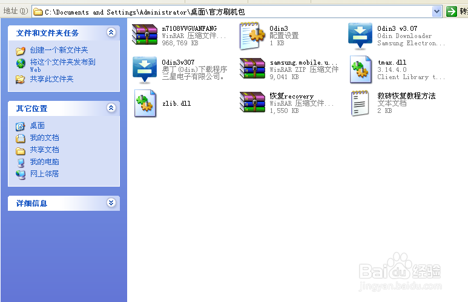
Task: Select the zlib.dll file icon
Action: click(x=145, y=103)
